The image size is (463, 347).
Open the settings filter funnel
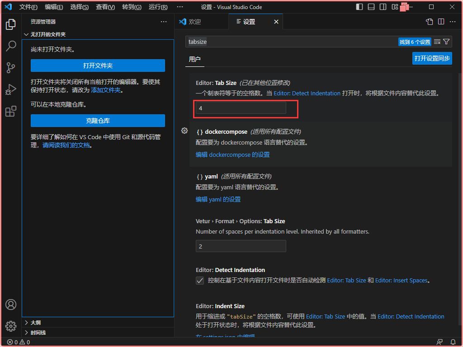point(446,42)
